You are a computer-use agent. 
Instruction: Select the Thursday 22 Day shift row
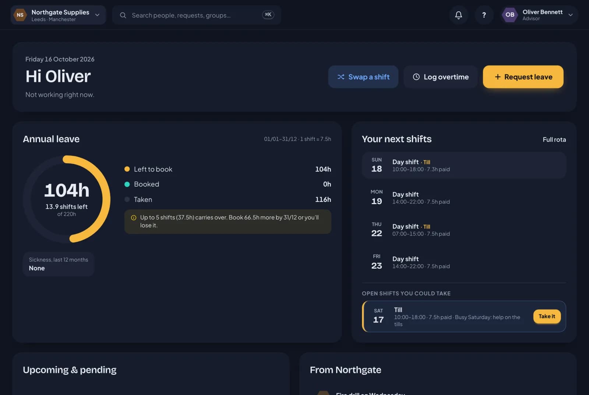click(x=464, y=230)
